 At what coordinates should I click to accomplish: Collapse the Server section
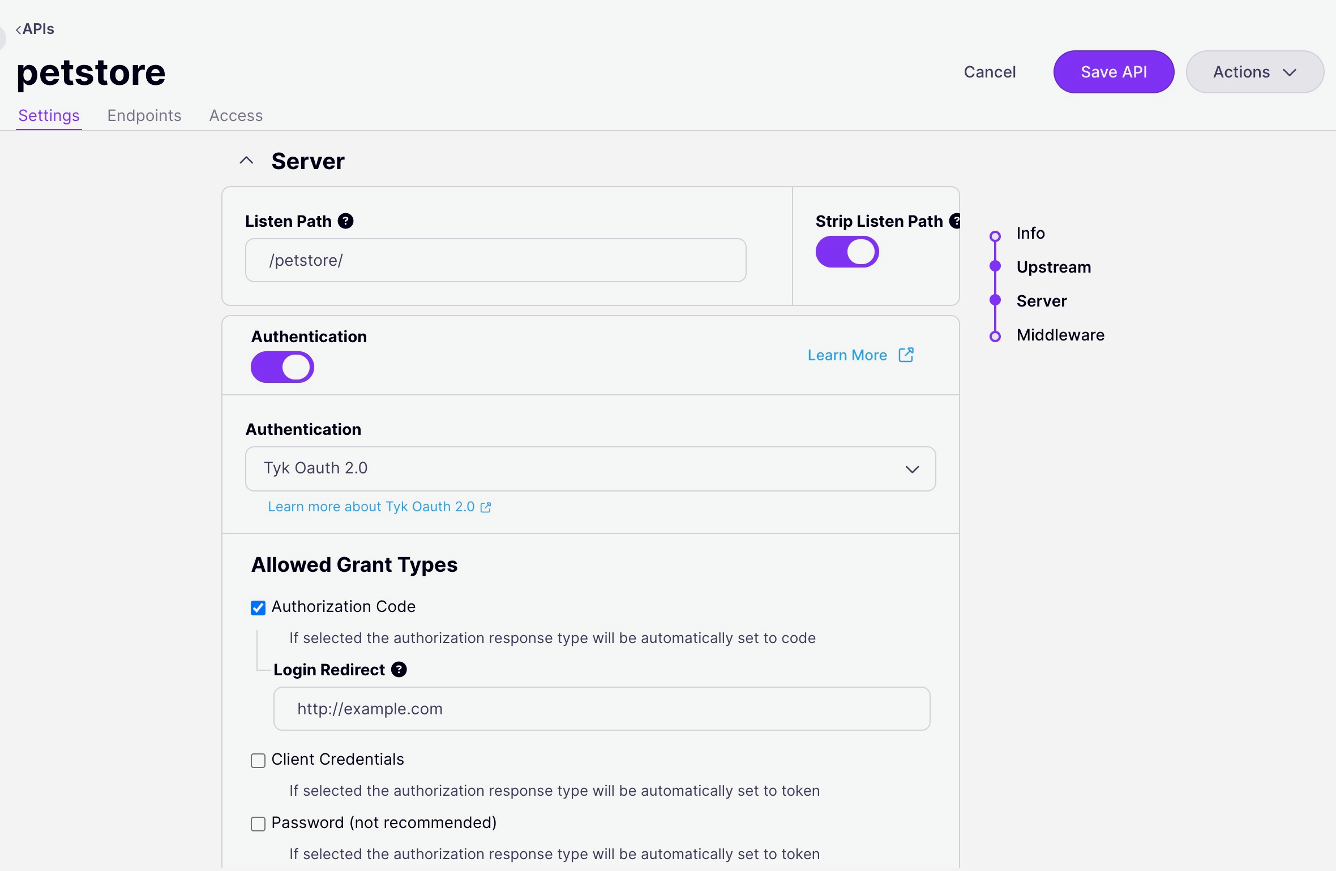pyautogui.click(x=246, y=160)
